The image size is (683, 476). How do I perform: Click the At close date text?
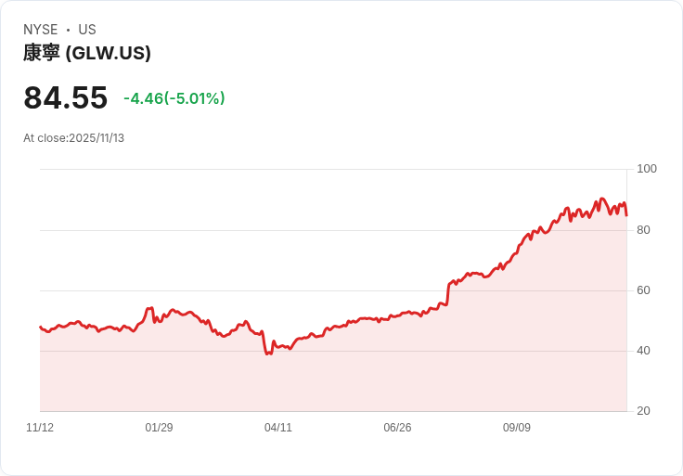click(x=73, y=138)
